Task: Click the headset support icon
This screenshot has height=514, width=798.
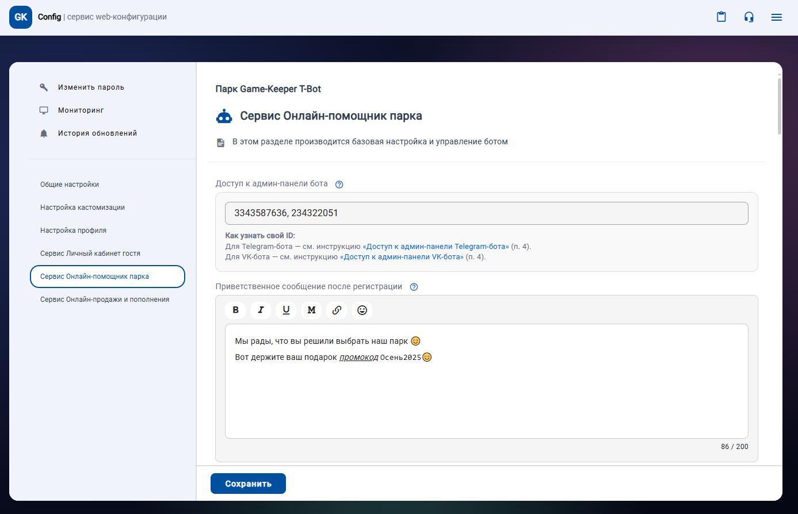Action: 749,17
